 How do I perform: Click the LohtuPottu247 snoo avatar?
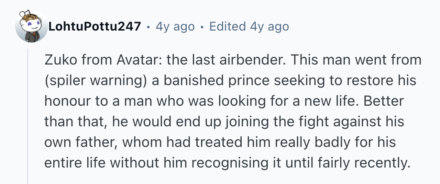click(x=31, y=26)
